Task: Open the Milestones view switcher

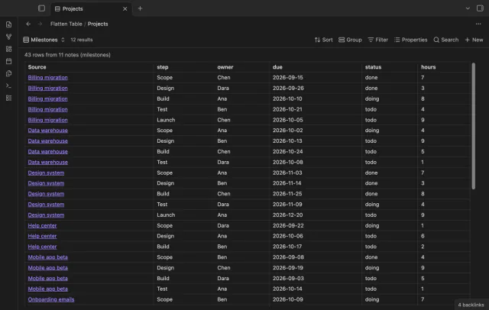Action: click(x=44, y=40)
